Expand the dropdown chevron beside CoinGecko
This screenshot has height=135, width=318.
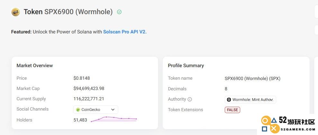pos(113,110)
